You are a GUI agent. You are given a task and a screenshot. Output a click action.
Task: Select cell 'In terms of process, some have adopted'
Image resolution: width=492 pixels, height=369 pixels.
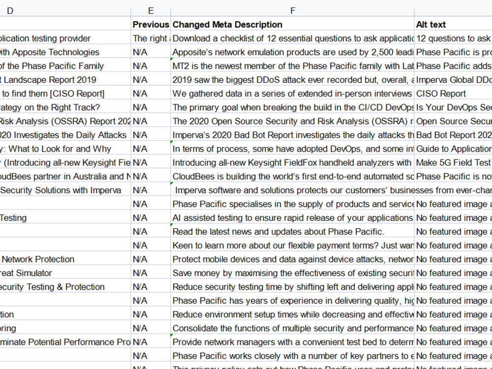292,149
